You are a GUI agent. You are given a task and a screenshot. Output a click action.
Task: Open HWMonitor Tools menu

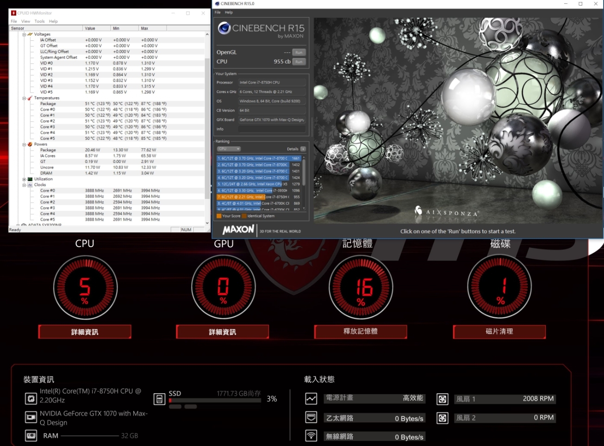pyautogui.click(x=40, y=21)
